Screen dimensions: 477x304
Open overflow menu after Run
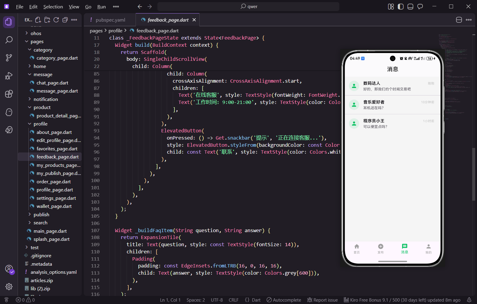[116, 7]
